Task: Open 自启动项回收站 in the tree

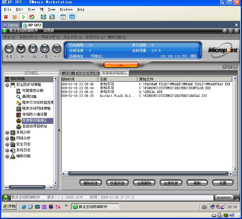Action: pos(35,126)
